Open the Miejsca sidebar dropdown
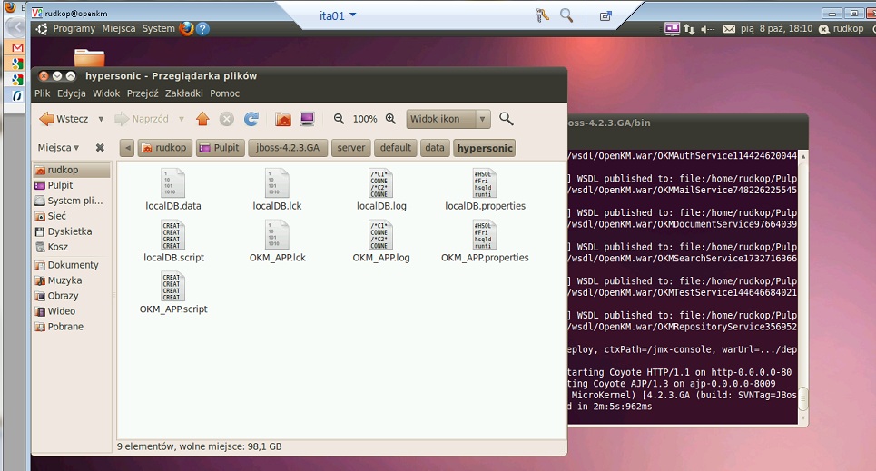876x471 pixels. coord(58,148)
